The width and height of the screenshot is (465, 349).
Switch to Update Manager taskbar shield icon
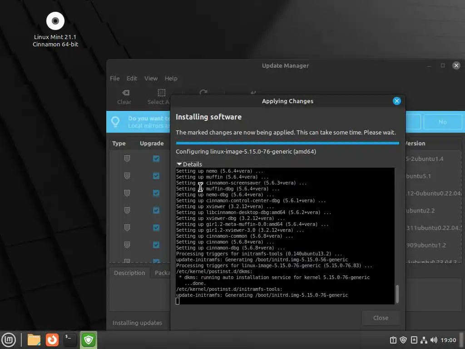tap(89, 340)
